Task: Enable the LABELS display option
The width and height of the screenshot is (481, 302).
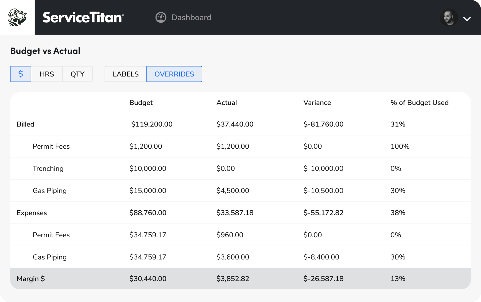Action: point(125,74)
